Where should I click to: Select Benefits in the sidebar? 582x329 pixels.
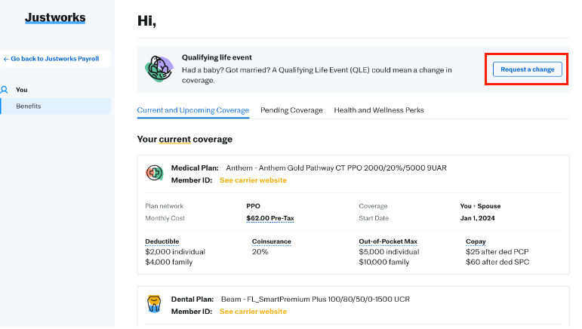click(x=29, y=106)
